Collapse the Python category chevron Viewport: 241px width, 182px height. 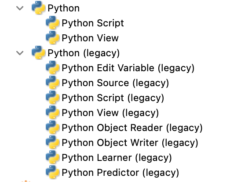point(20,8)
